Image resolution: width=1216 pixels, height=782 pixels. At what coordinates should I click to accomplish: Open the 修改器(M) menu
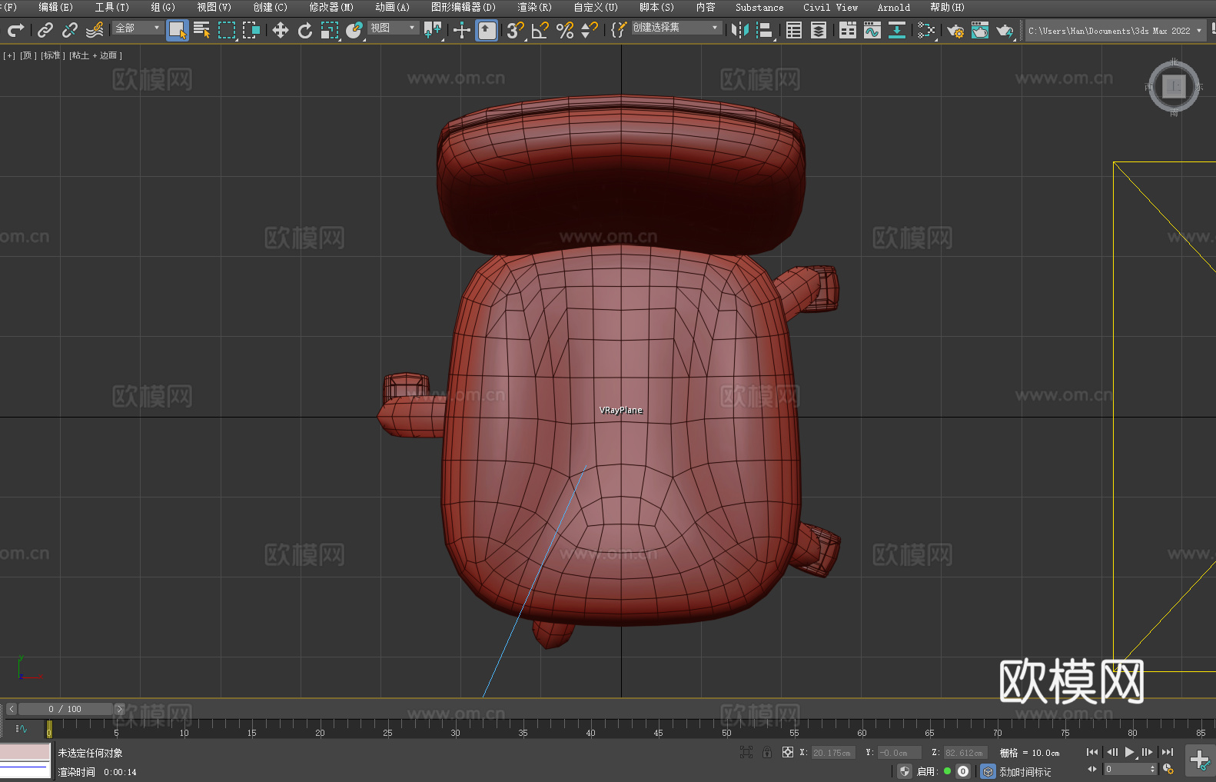(x=331, y=7)
